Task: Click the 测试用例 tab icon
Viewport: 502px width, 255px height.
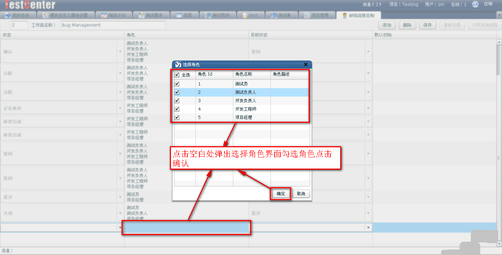Action: click(208, 15)
